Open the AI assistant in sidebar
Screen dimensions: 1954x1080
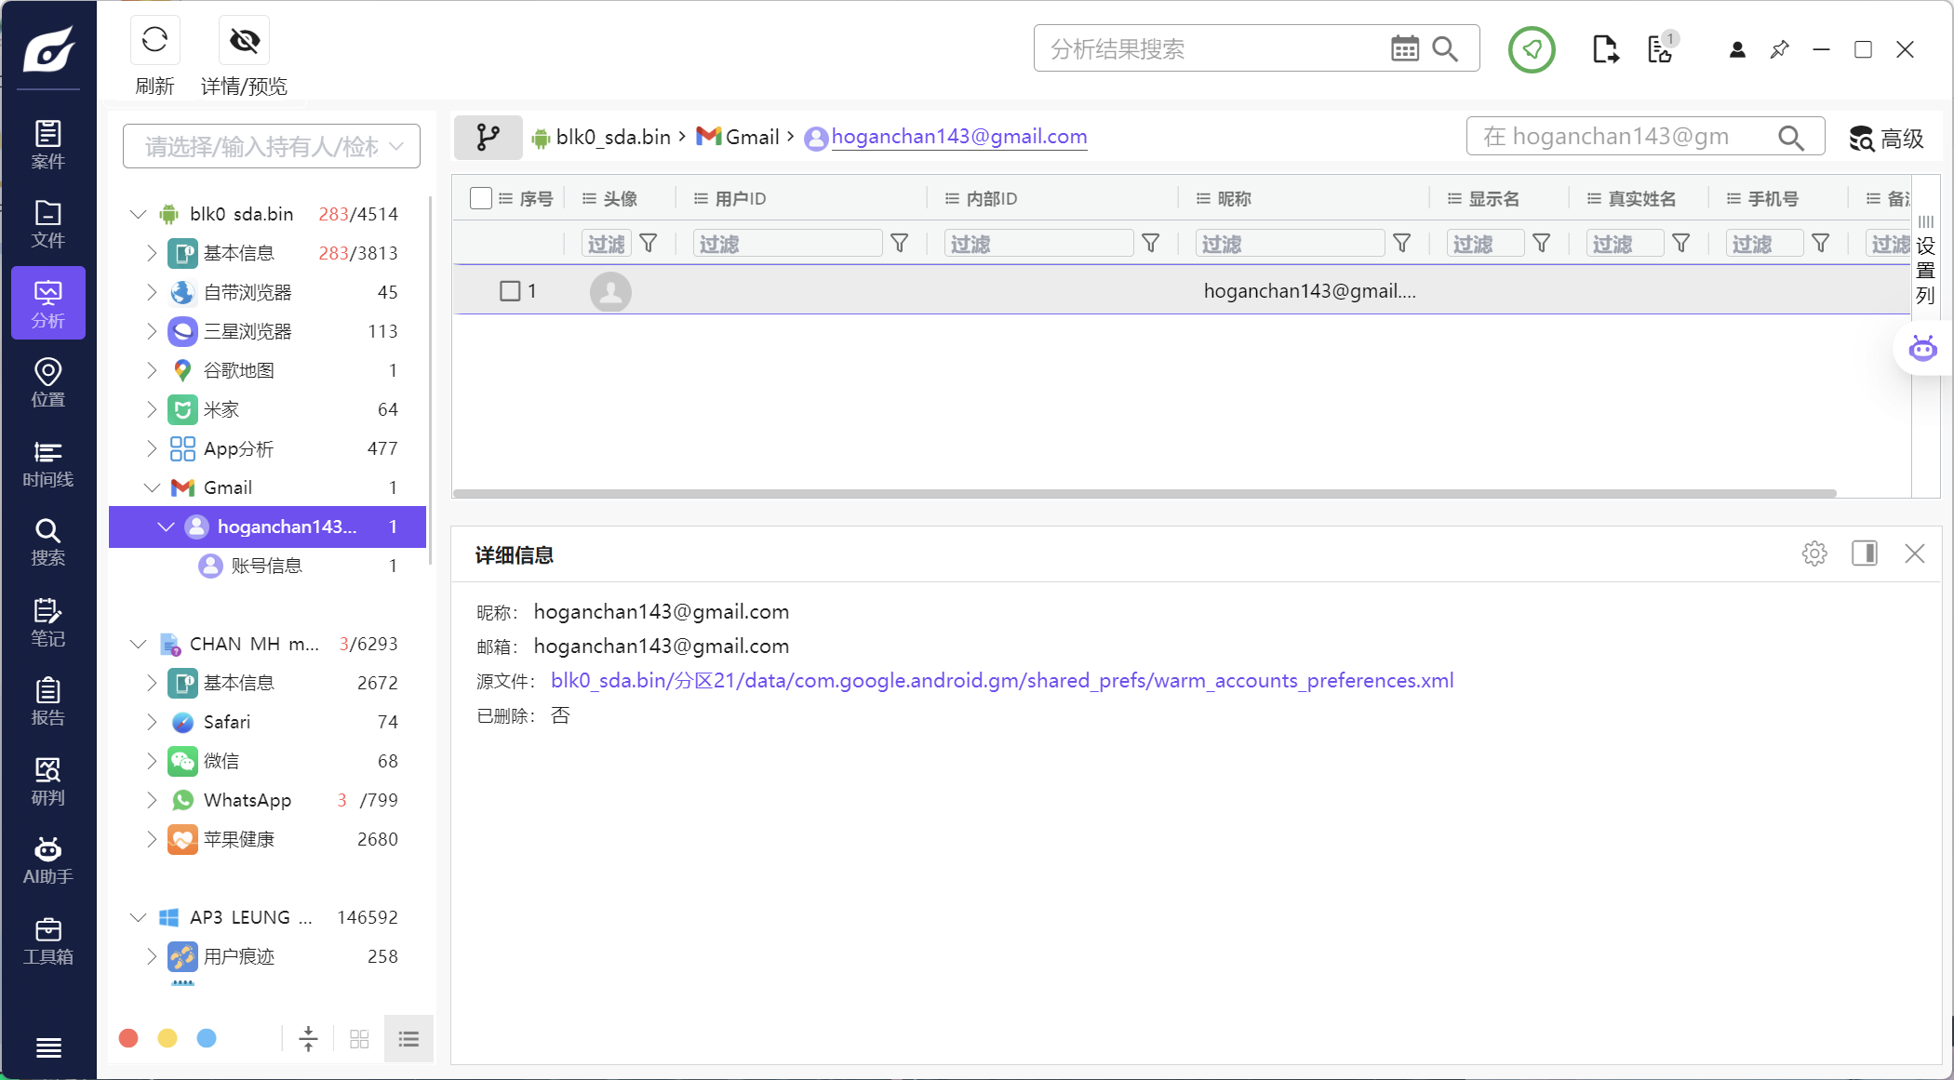[47, 860]
